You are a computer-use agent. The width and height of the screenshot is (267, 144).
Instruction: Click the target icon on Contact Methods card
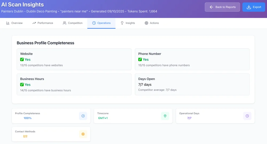pyautogui.click(x=83, y=134)
